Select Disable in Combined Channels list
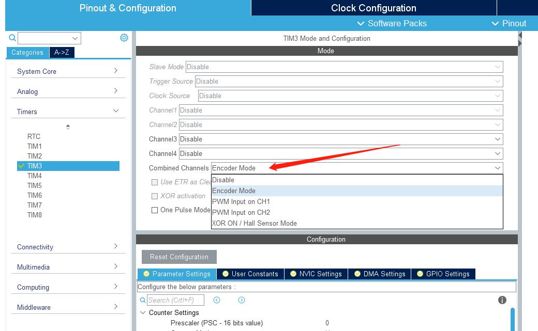Screen dimensions: 538x331 coord(357,180)
